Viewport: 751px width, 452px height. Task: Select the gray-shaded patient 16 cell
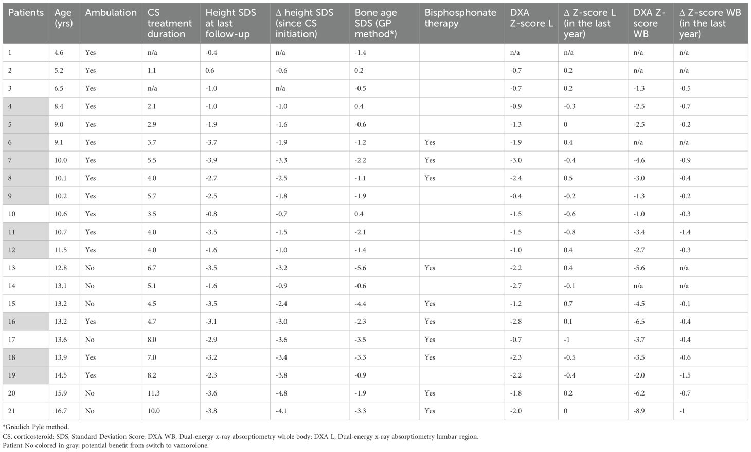pyautogui.click(x=26, y=322)
